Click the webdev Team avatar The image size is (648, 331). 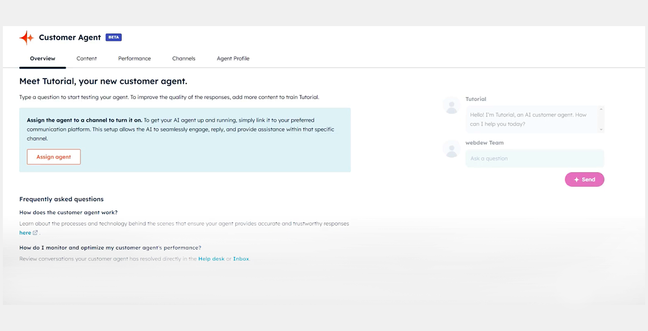451,149
